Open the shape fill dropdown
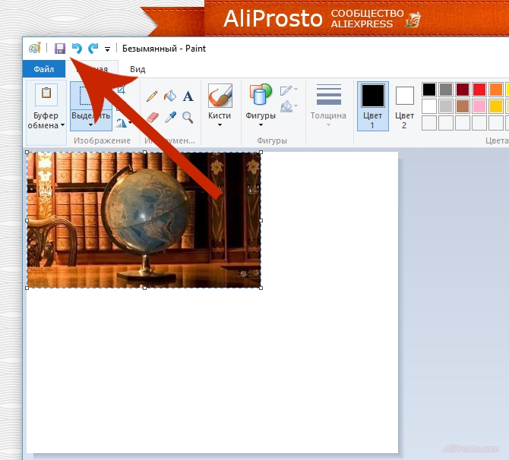The height and width of the screenshot is (460, 509). tap(289, 106)
